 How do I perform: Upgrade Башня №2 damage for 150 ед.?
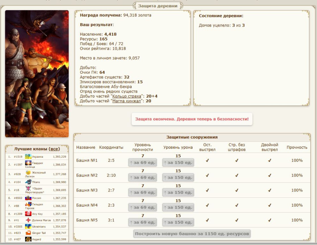(x=178, y=177)
